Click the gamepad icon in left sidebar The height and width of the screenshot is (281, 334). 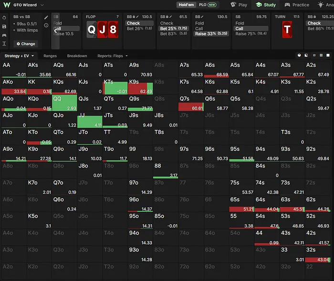[x=4, y=35]
